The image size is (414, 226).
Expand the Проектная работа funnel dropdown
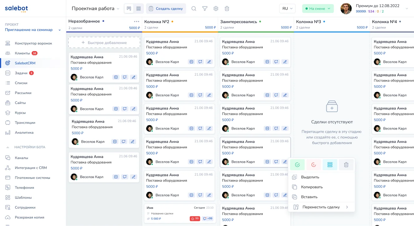(x=95, y=9)
